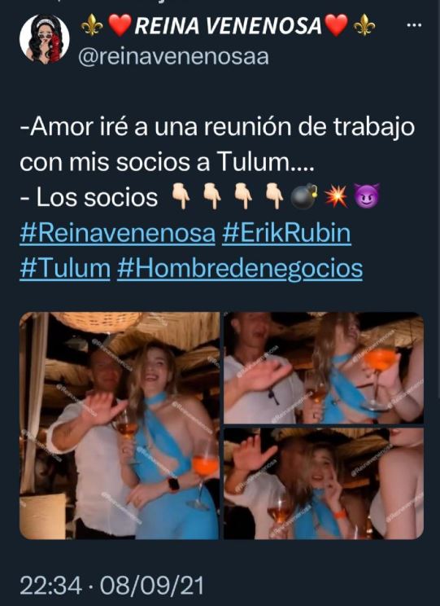Screen dimensions: 440x606
Task: Tap the red heart after VENENOSA
Action: (336, 25)
